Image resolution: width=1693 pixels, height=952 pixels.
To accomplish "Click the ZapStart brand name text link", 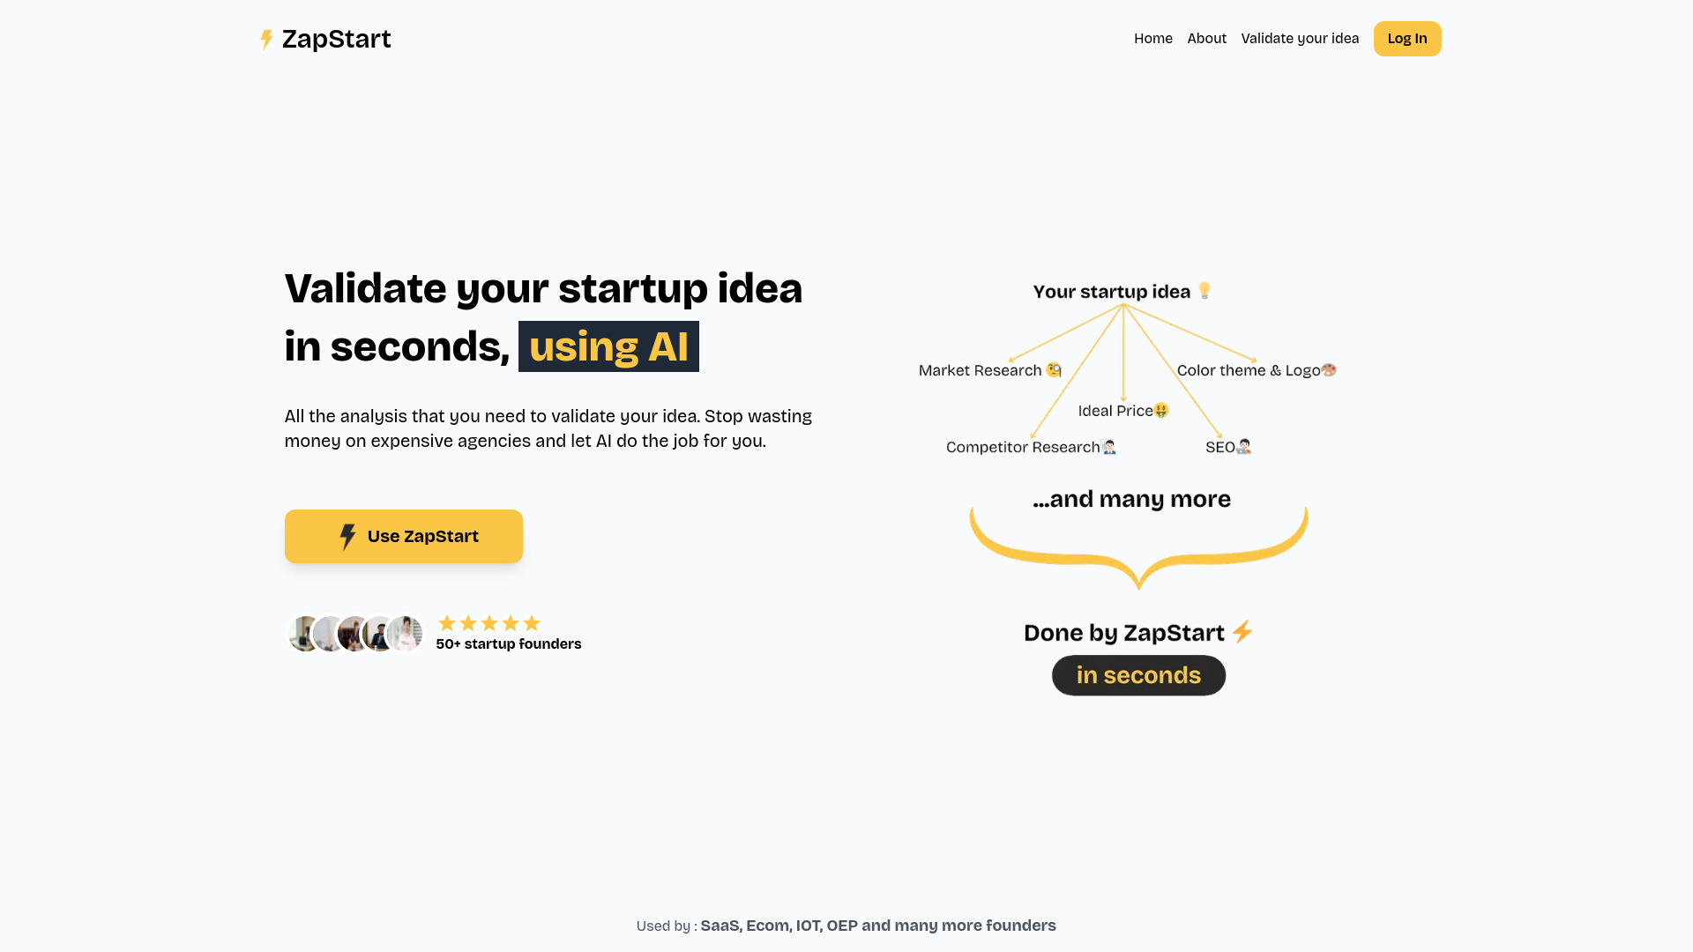I will pos(336,39).
